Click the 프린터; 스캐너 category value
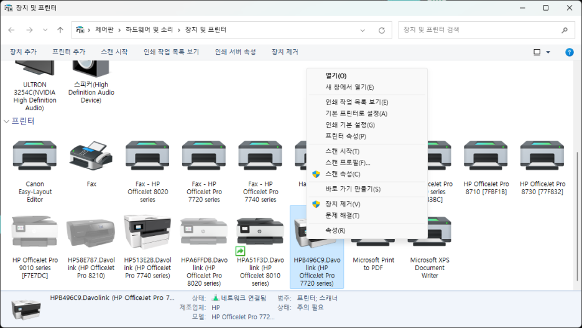 pyautogui.click(x=317, y=298)
